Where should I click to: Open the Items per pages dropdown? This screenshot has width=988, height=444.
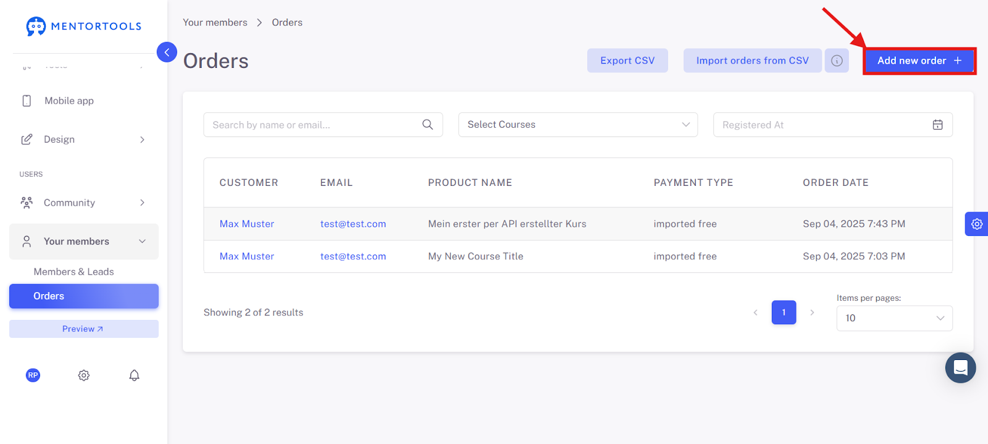[894, 318]
